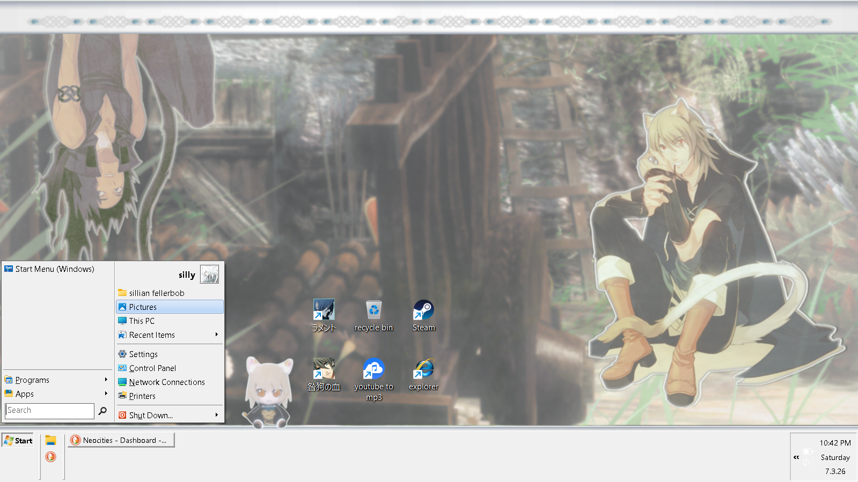Viewport: 858px width, 482px height.
Task: Launch the 咎狗の血 desktop shortcut
Action: tap(324, 369)
